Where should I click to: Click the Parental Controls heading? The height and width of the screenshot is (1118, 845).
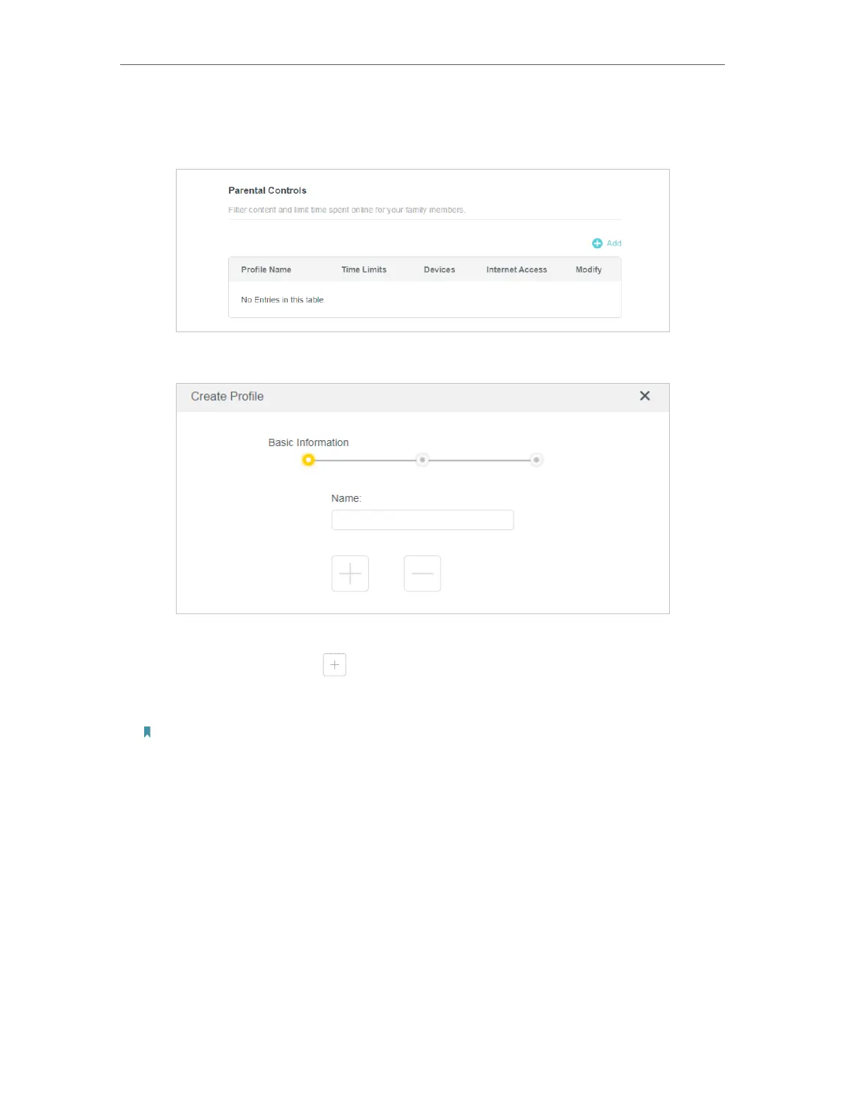[267, 191]
